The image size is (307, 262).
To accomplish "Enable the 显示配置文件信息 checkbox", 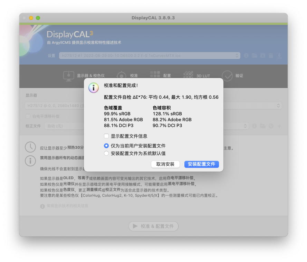I will 107,136.
